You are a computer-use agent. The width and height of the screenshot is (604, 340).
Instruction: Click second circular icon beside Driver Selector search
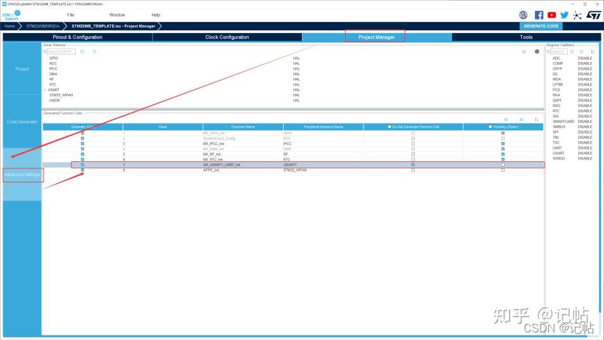coord(94,51)
